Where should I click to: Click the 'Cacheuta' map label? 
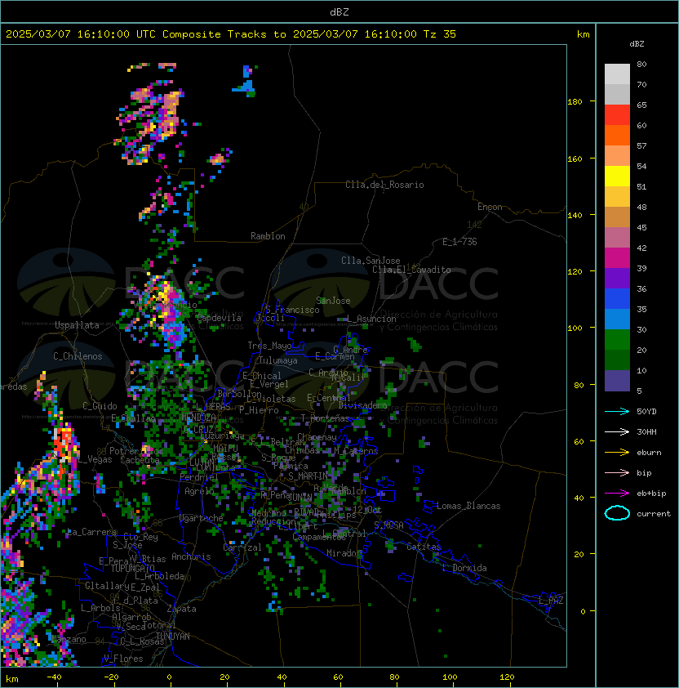pos(140,460)
